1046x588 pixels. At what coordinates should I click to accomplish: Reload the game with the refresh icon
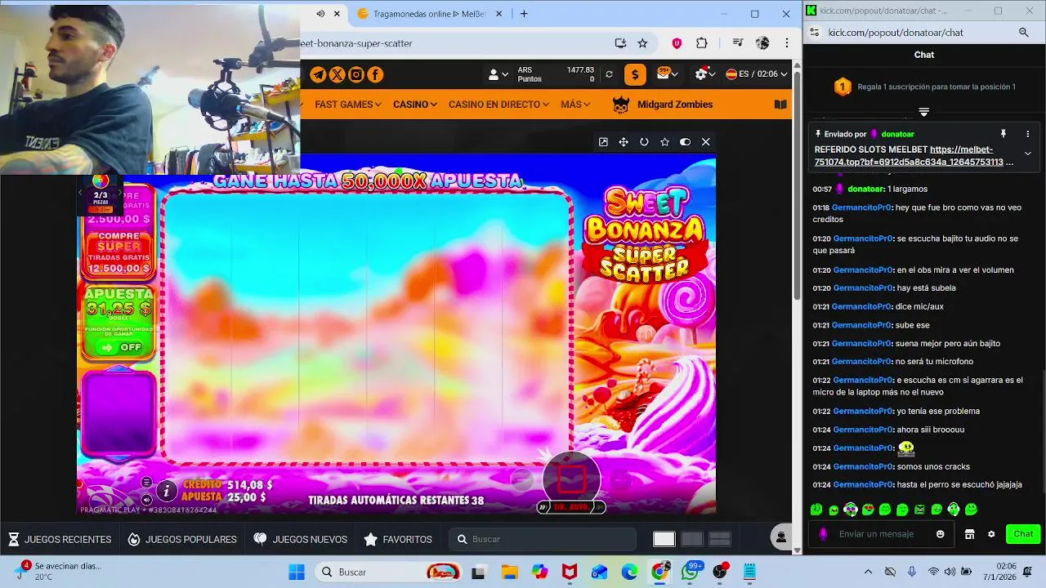coord(644,142)
